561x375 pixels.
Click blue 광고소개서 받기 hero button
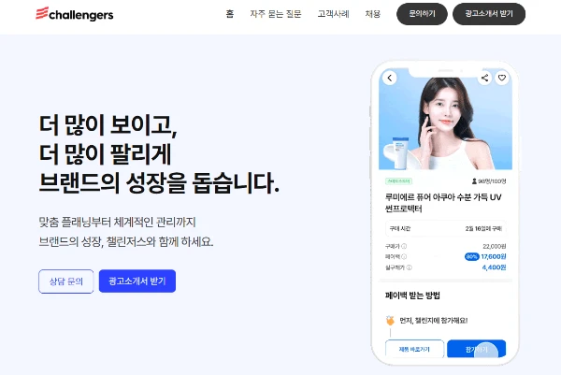[137, 281]
